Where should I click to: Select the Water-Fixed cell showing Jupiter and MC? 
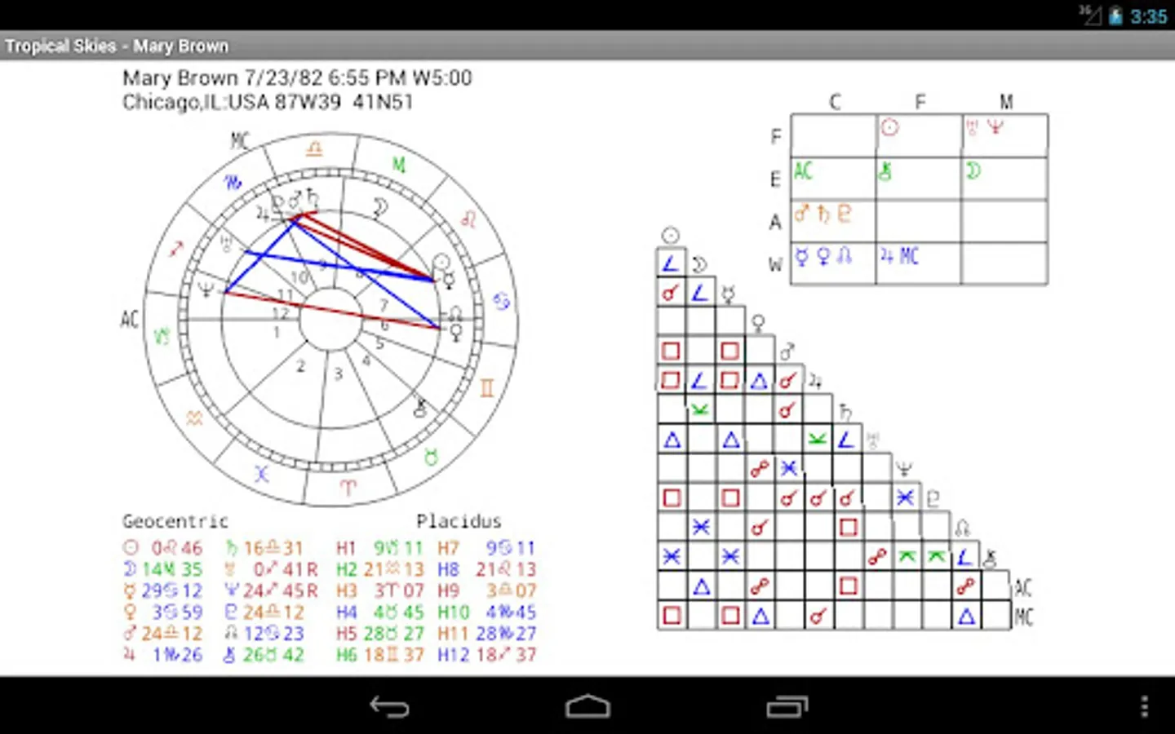coord(919,263)
